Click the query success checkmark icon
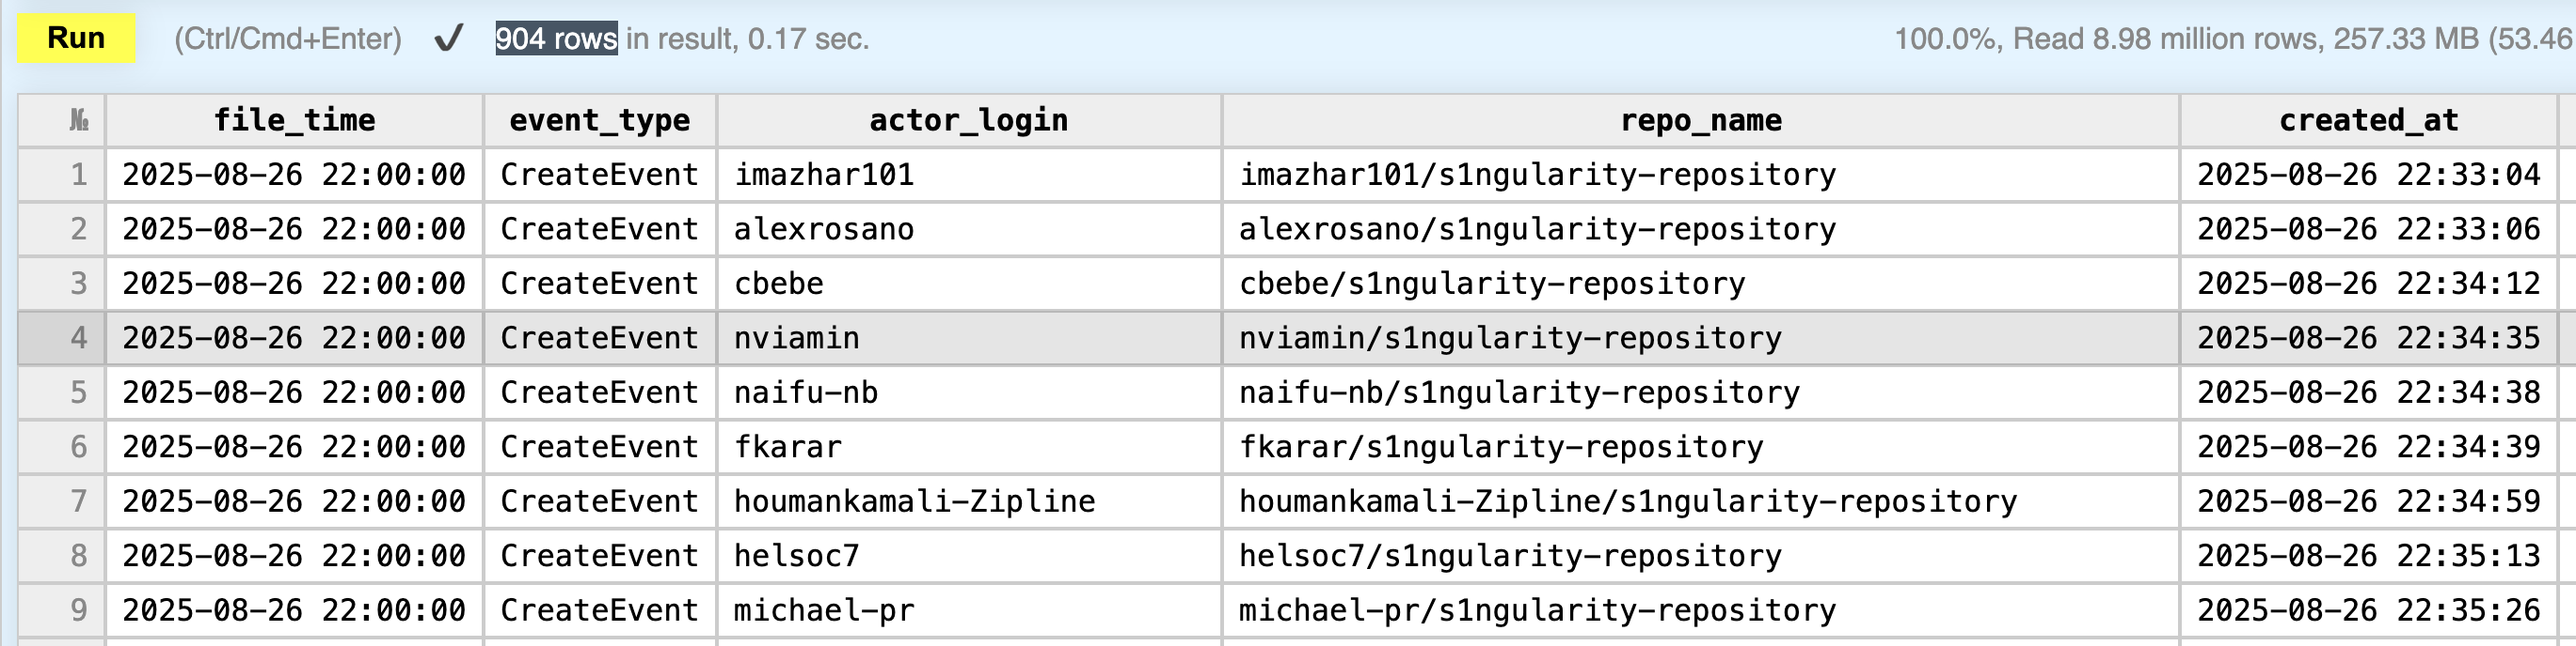Screen dimensions: 2576x646 click(x=448, y=38)
